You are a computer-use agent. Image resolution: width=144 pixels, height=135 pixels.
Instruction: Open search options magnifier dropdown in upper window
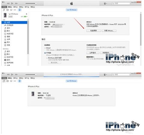click(113, 4)
